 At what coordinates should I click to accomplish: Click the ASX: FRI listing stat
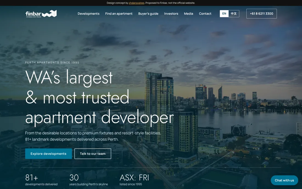[x=135, y=180]
